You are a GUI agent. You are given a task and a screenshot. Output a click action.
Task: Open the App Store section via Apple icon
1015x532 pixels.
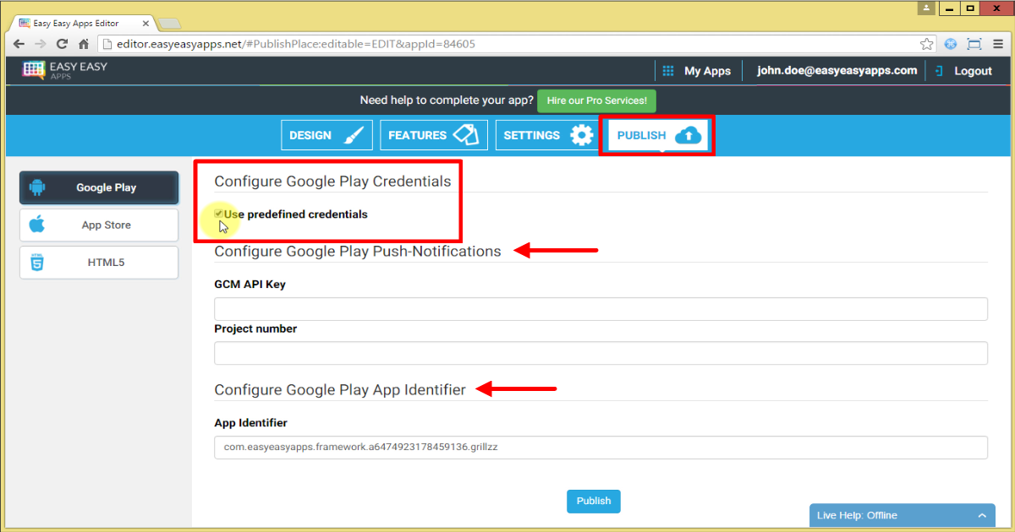point(37,225)
